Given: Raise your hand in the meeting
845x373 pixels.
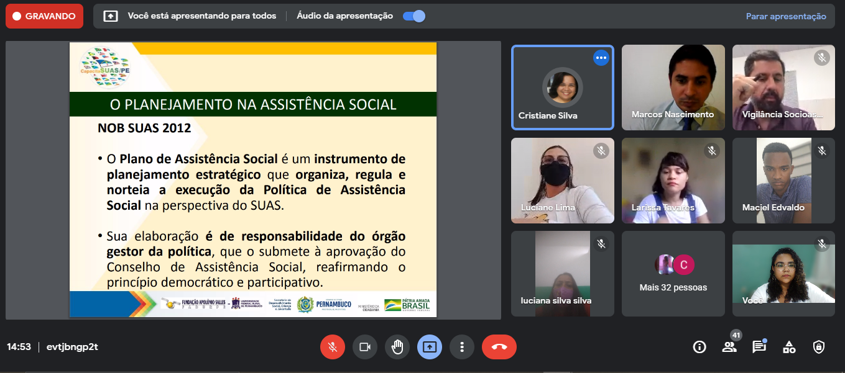Looking at the screenshot, I should tap(397, 347).
